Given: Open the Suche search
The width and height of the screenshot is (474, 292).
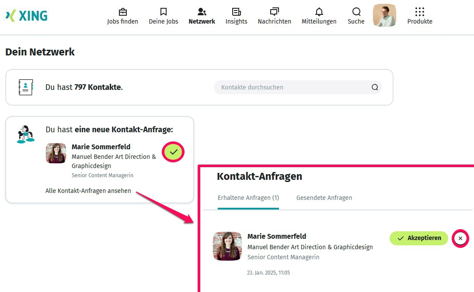Looking at the screenshot, I should (355, 15).
